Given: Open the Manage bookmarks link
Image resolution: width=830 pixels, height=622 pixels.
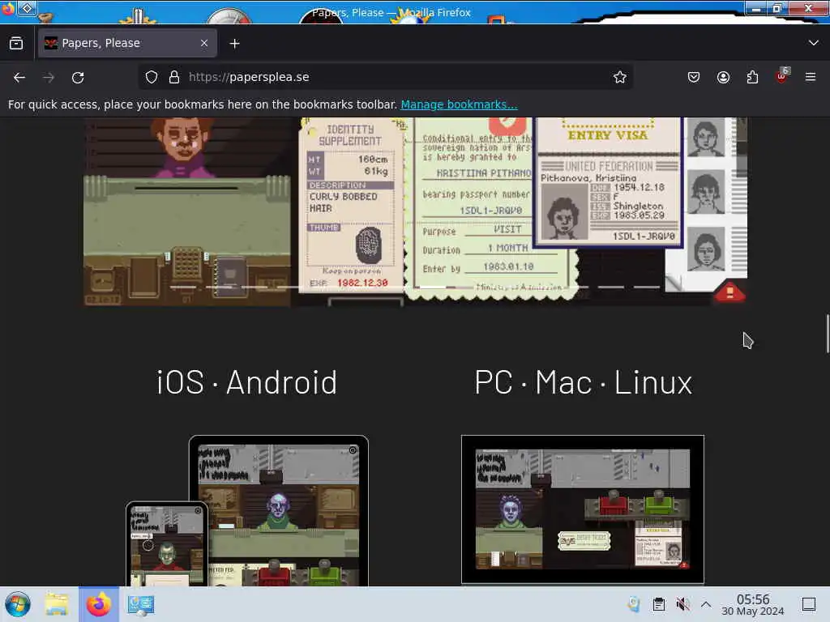Looking at the screenshot, I should 459,104.
